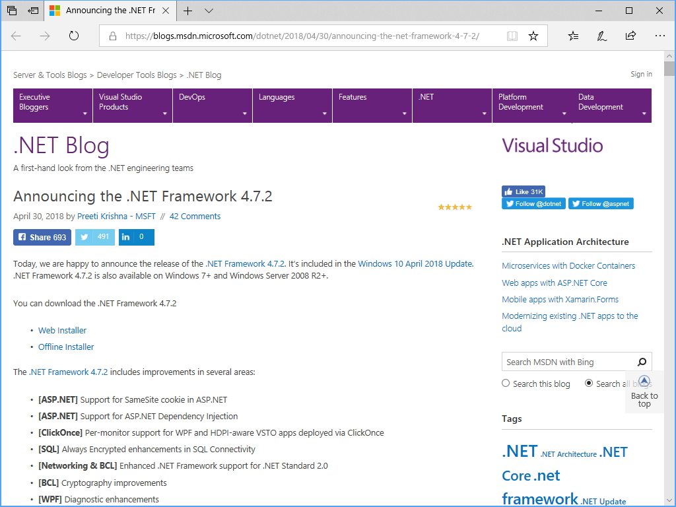Click inside the MSDN search field

[x=568, y=362]
